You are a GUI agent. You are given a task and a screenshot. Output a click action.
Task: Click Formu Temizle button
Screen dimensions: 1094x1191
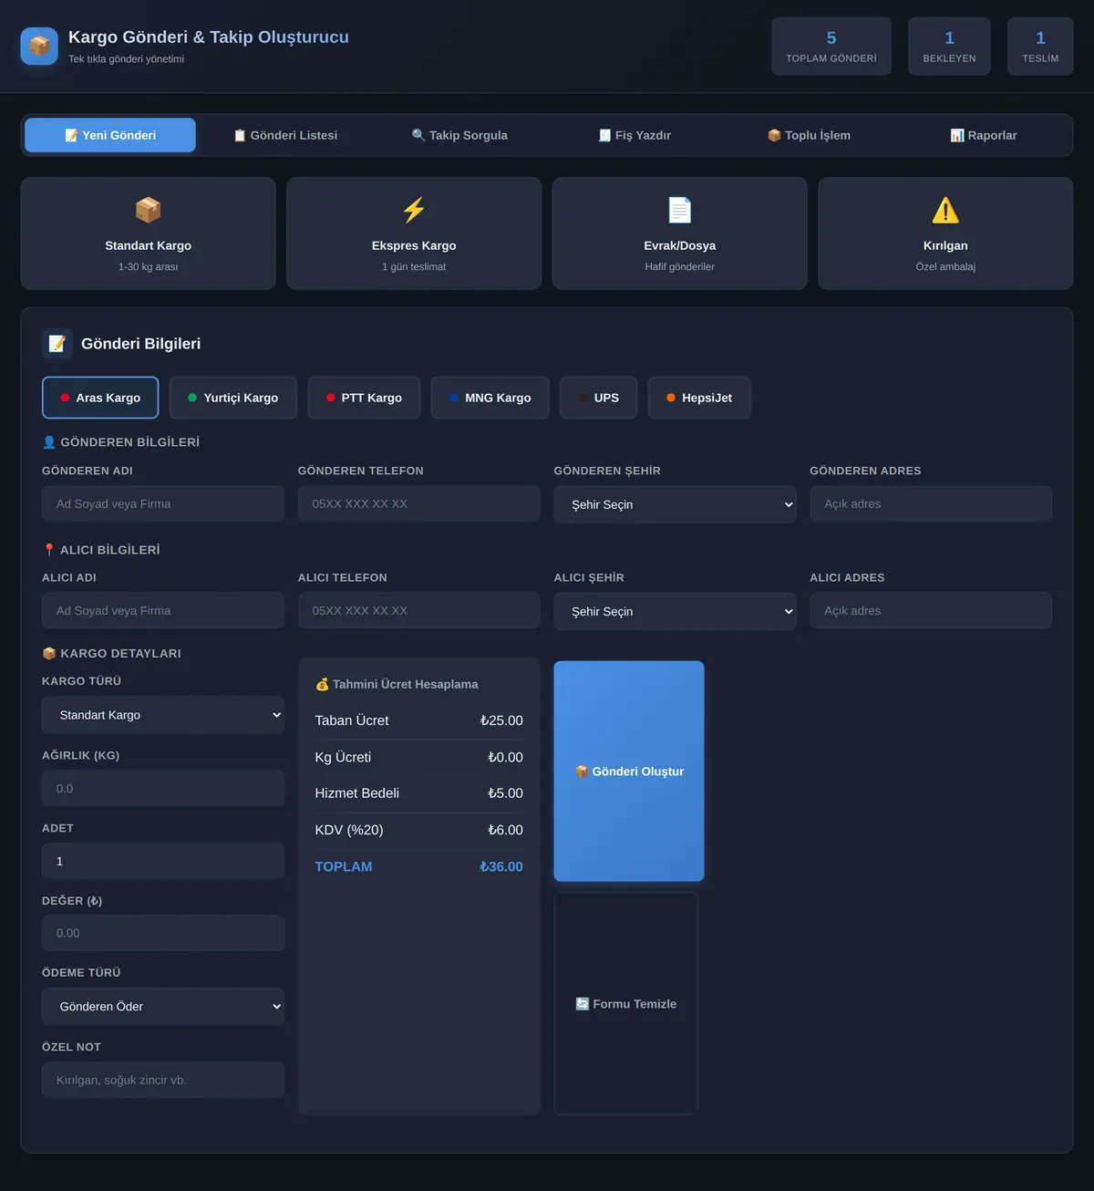626,1003
